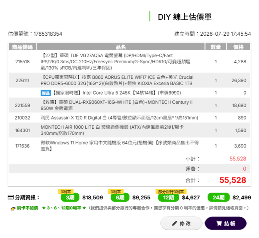Click the pencil icon in 修改
Viewport: 259px width, 238px height.
click(174, 223)
